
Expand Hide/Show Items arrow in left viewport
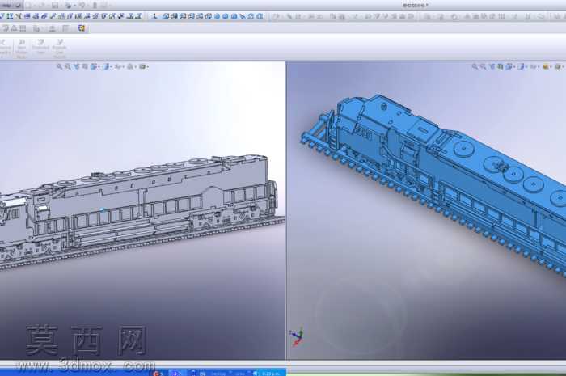click(x=124, y=67)
